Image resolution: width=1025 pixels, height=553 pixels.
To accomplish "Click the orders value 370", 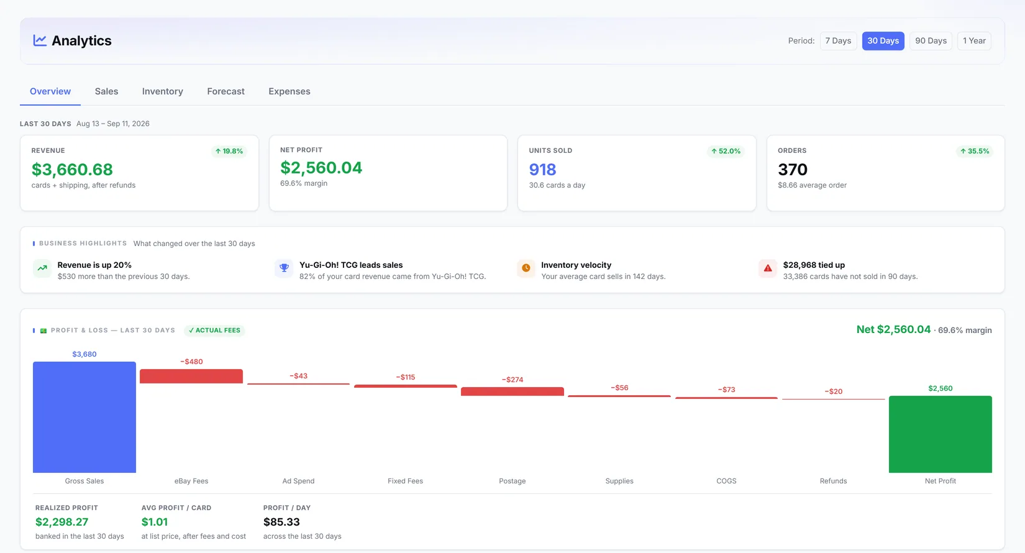I will pos(793,170).
